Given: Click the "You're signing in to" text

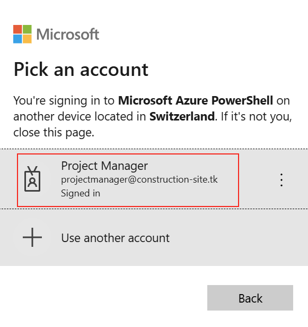Looking at the screenshot, I should 64,101.
